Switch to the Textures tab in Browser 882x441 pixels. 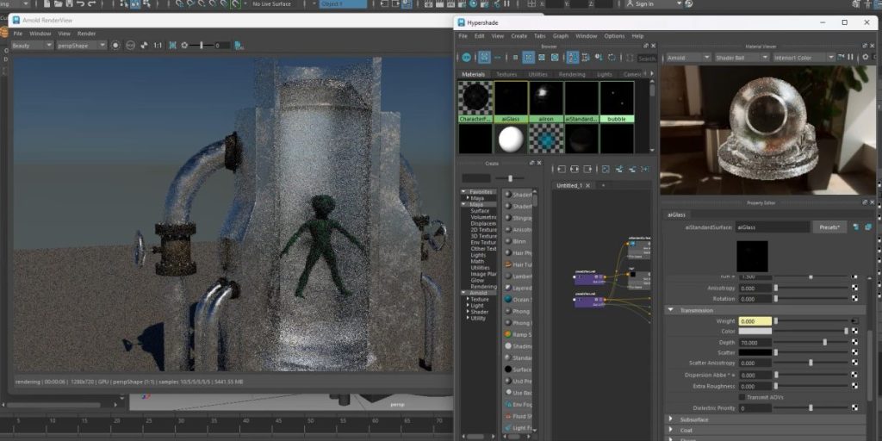pyautogui.click(x=506, y=74)
